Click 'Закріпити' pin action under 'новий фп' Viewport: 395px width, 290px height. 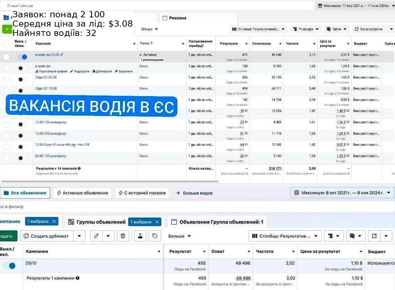click(x=123, y=71)
